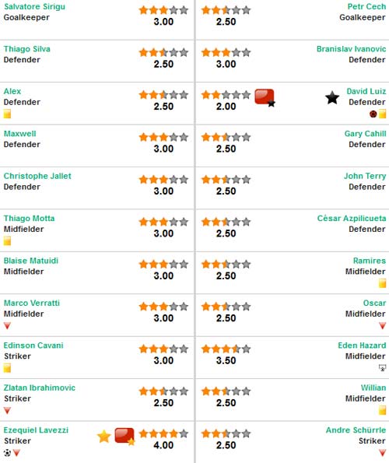This screenshot has width=389, height=463.
Task: Open Petr Cech's player profile
Action: click(x=366, y=6)
